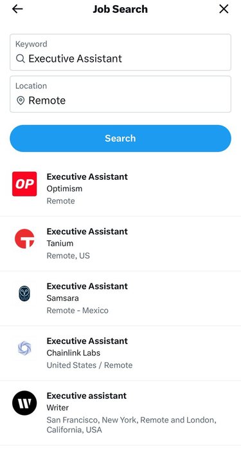Open the Samsara owl logo
This screenshot has height=451, width=241.
(24, 293)
